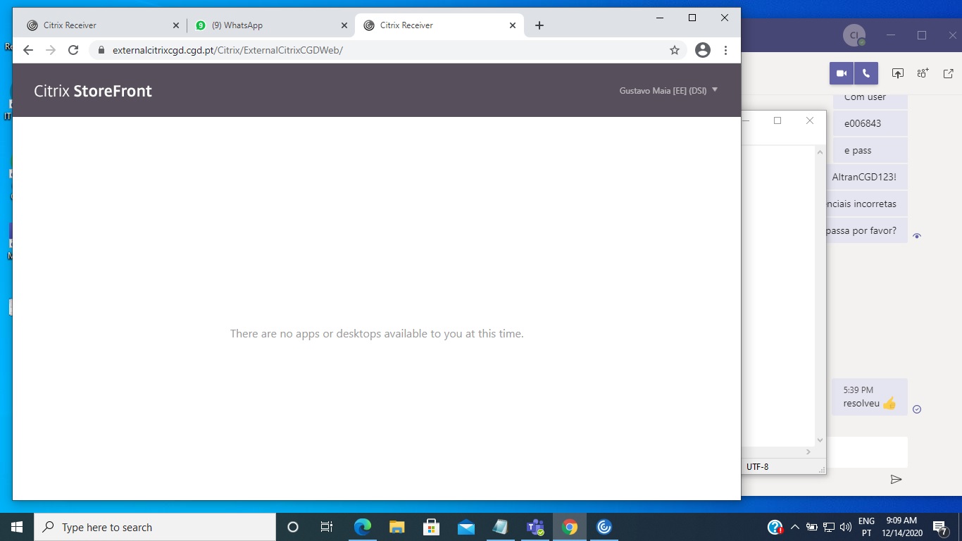The width and height of the screenshot is (962, 541).
Task: Open the clock showing 9:09 AM
Action: click(x=901, y=527)
